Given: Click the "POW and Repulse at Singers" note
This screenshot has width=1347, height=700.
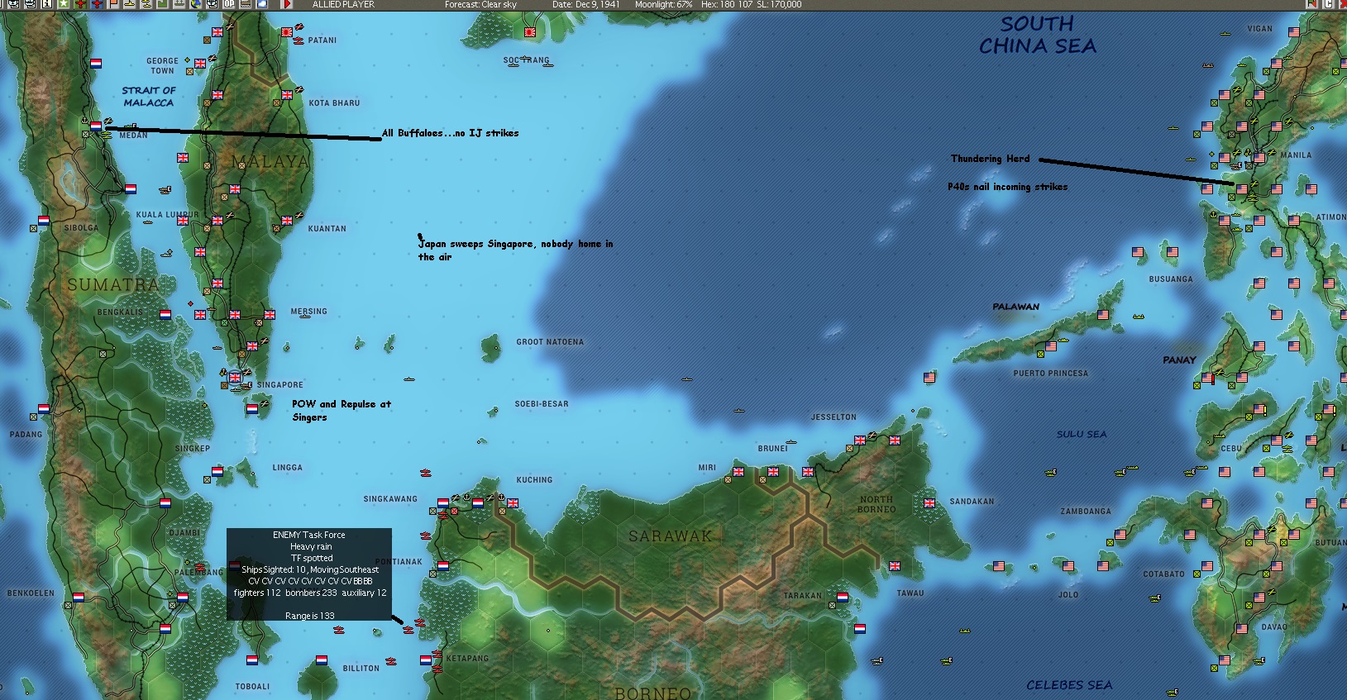Looking at the screenshot, I should [342, 411].
